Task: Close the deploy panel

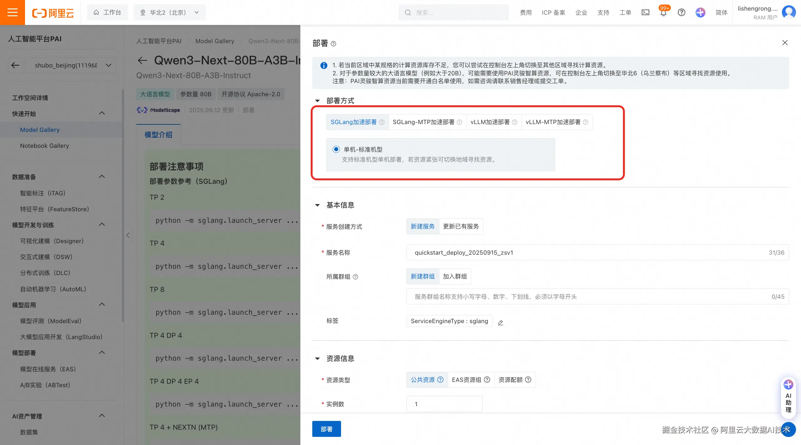Action: (x=785, y=43)
